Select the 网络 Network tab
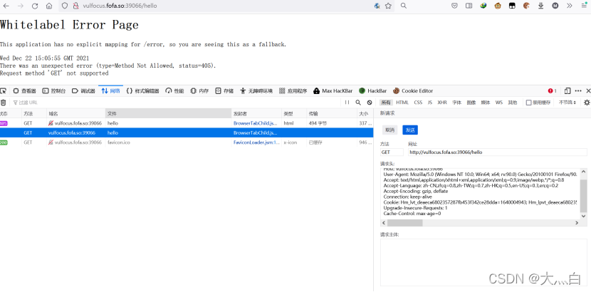591x292 pixels. coord(111,90)
